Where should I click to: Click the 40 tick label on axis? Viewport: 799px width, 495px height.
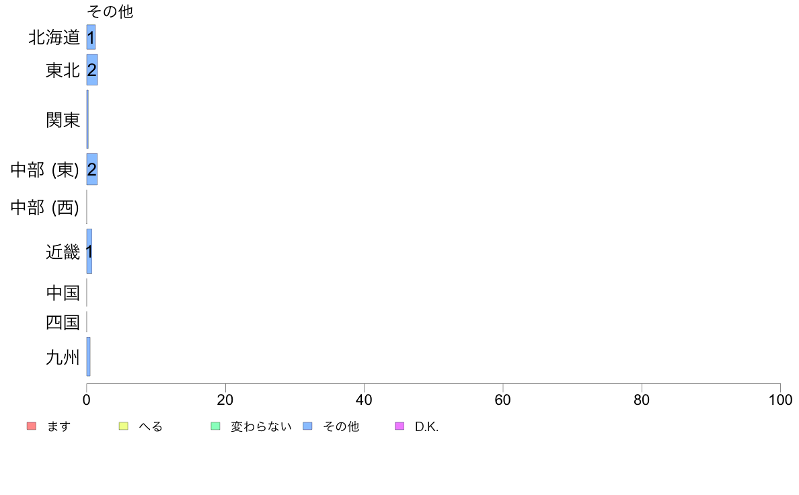click(x=364, y=400)
